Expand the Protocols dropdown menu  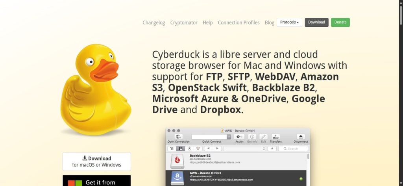coord(289,22)
